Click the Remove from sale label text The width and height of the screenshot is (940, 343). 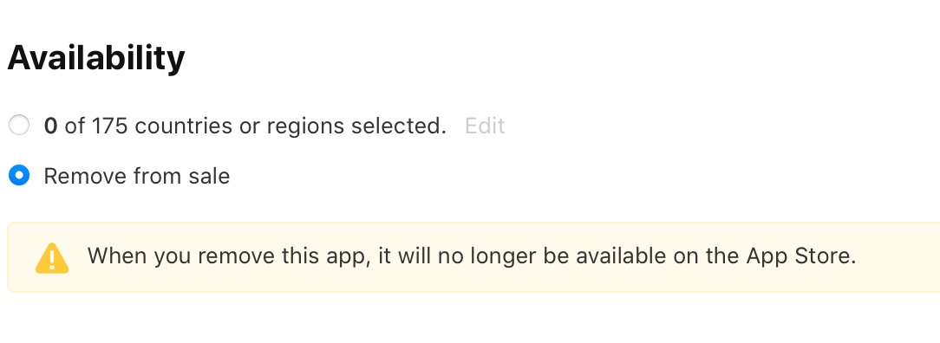point(137,176)
